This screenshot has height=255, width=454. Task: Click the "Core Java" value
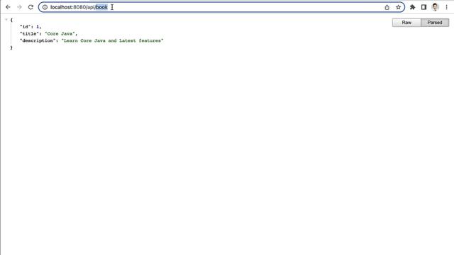point(60,33)
